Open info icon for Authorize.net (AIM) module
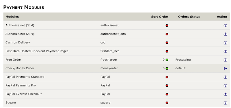 pyautogui.click(x=225, y=34)
